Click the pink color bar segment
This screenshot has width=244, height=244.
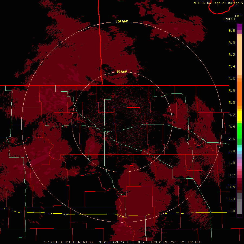pos(239,164)
